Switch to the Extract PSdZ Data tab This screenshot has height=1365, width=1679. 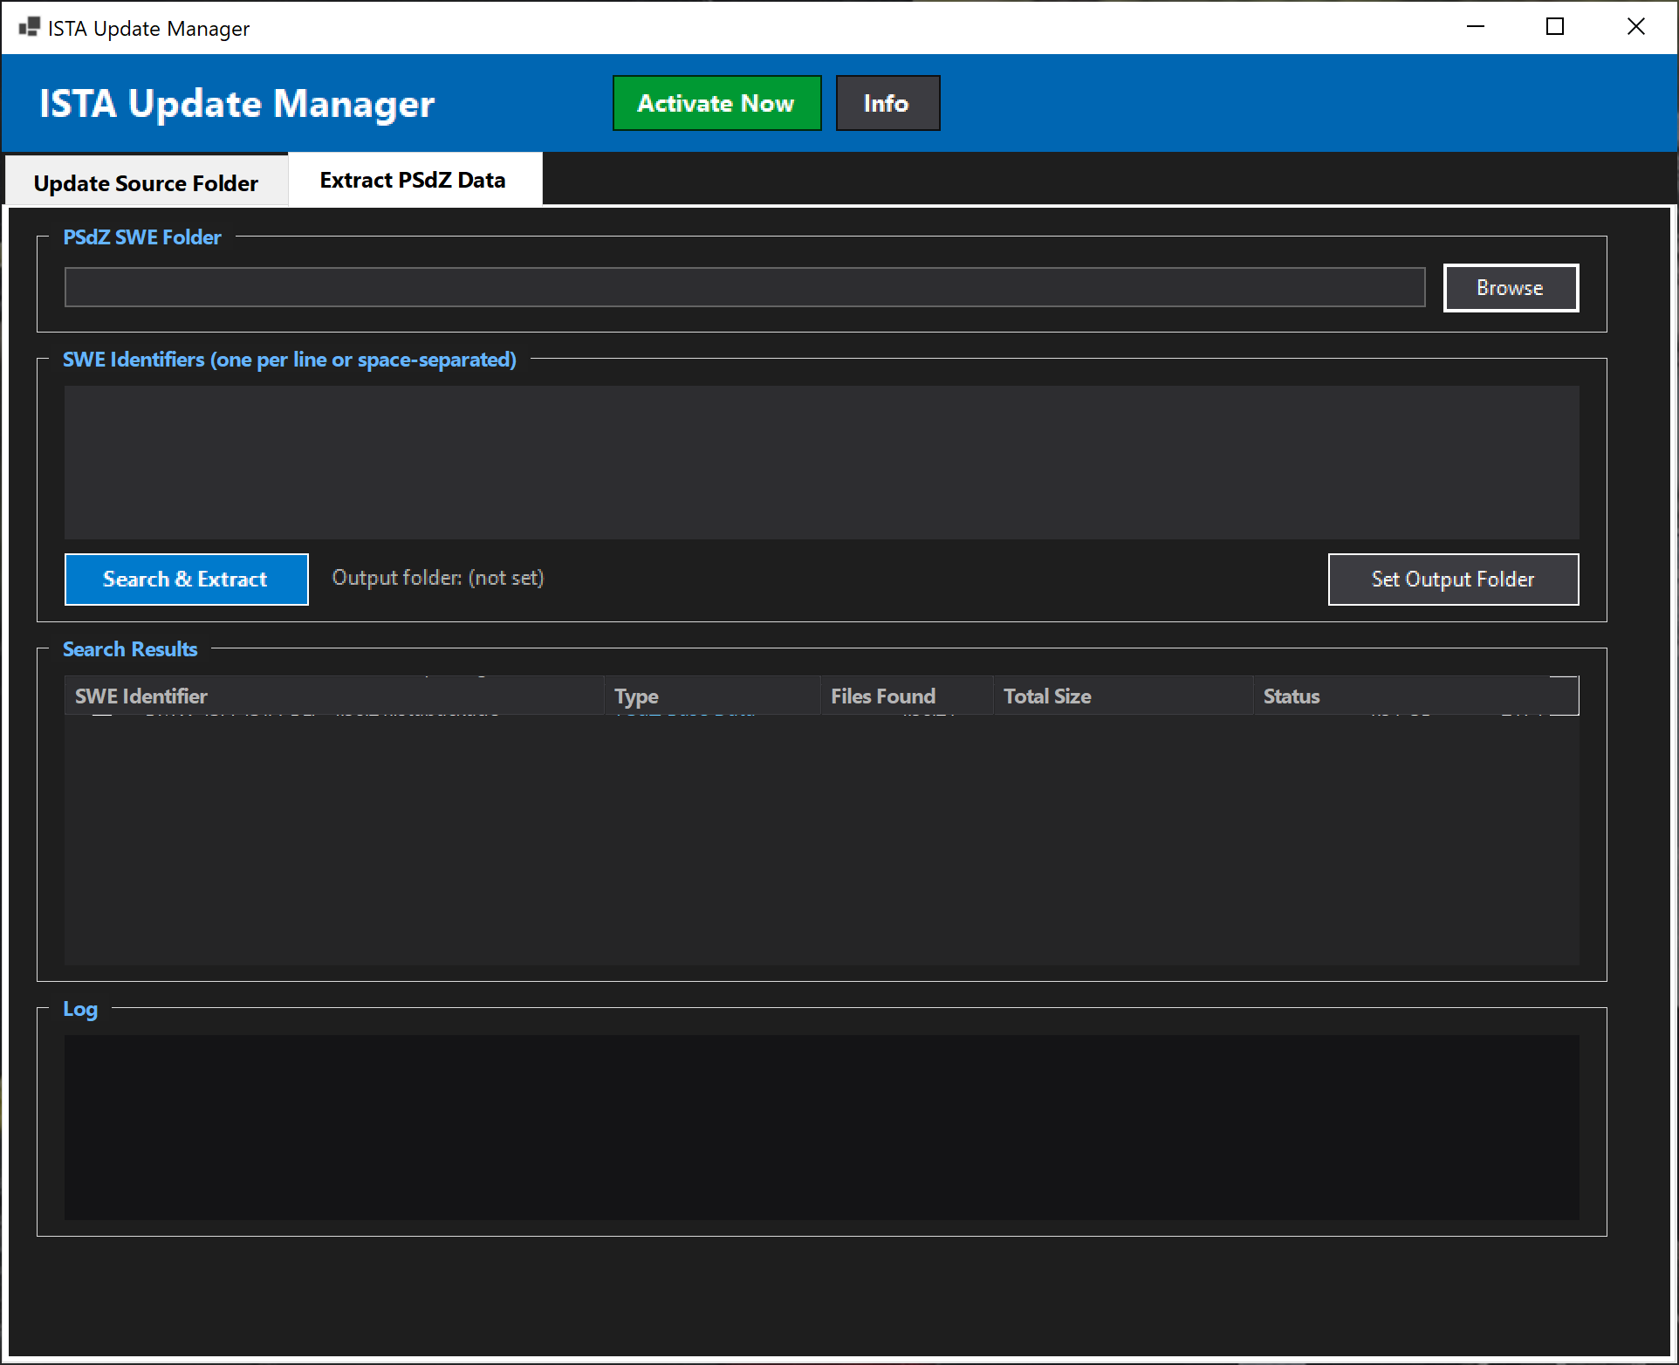pos(414,179)
